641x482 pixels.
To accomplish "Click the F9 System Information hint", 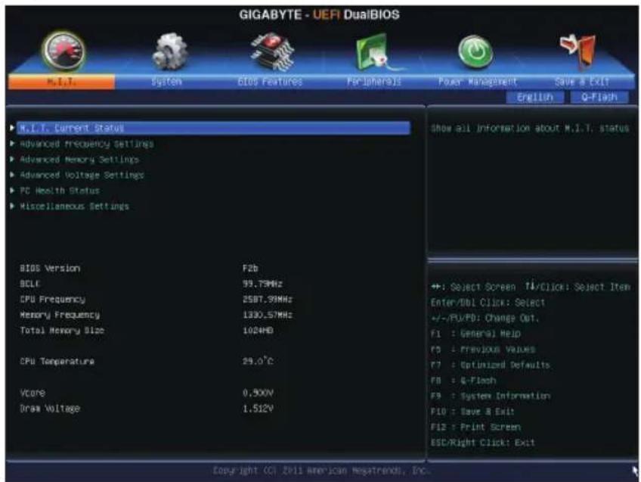I will tap(490, 396).
